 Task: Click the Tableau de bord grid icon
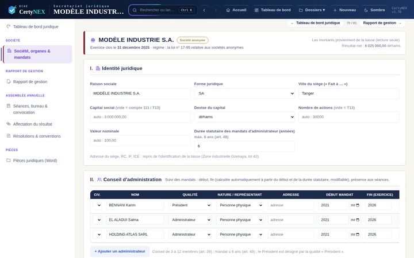coord(256,10)
